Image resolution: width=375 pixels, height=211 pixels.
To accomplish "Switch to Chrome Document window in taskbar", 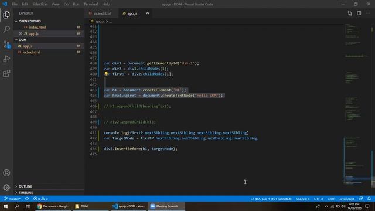I will pos(53,206).
